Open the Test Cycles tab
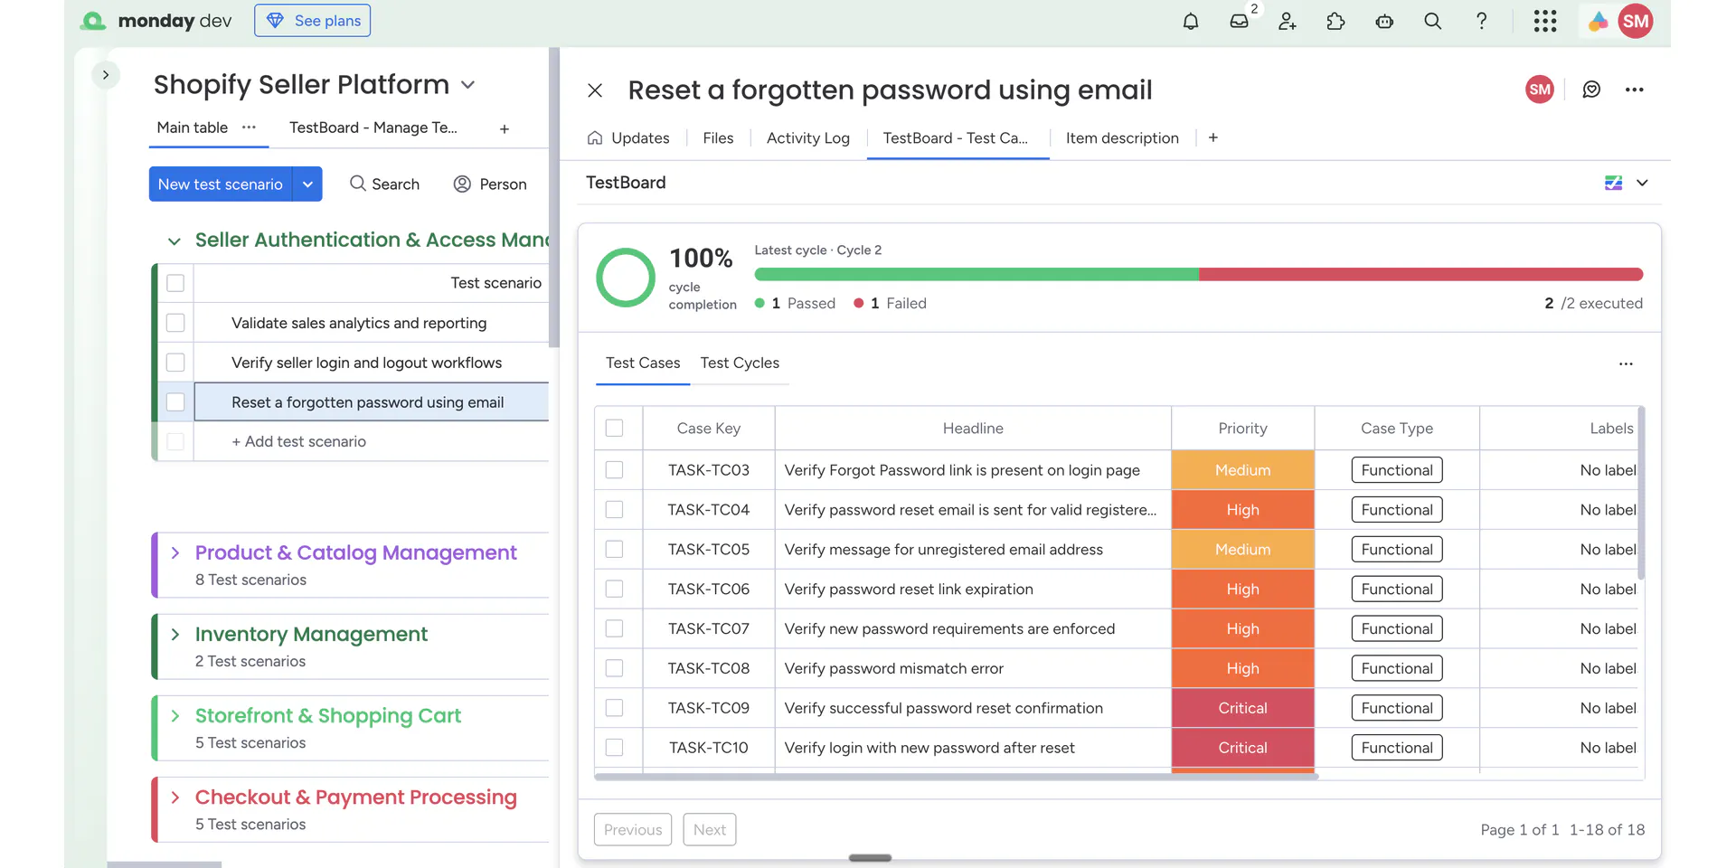The height and width of the screenshot is (868, 1736). coord(740,363)
